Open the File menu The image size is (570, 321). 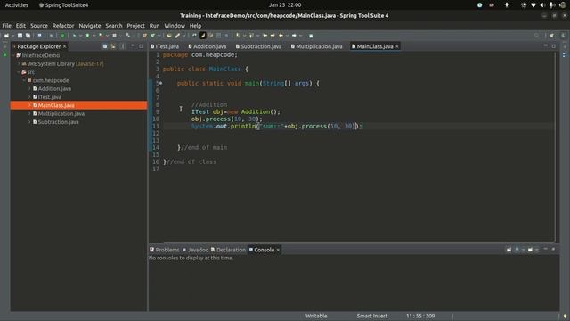6,26
